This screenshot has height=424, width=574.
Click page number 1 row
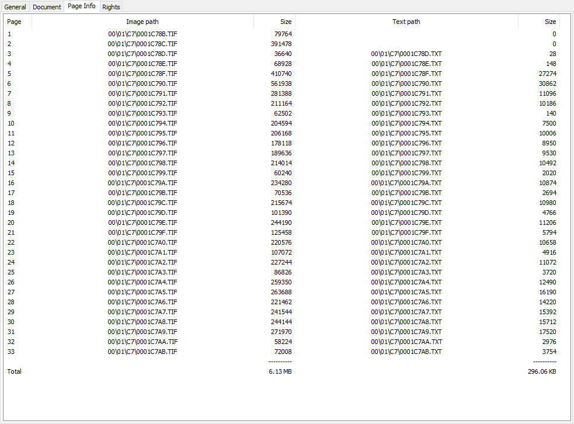[9, 34]
